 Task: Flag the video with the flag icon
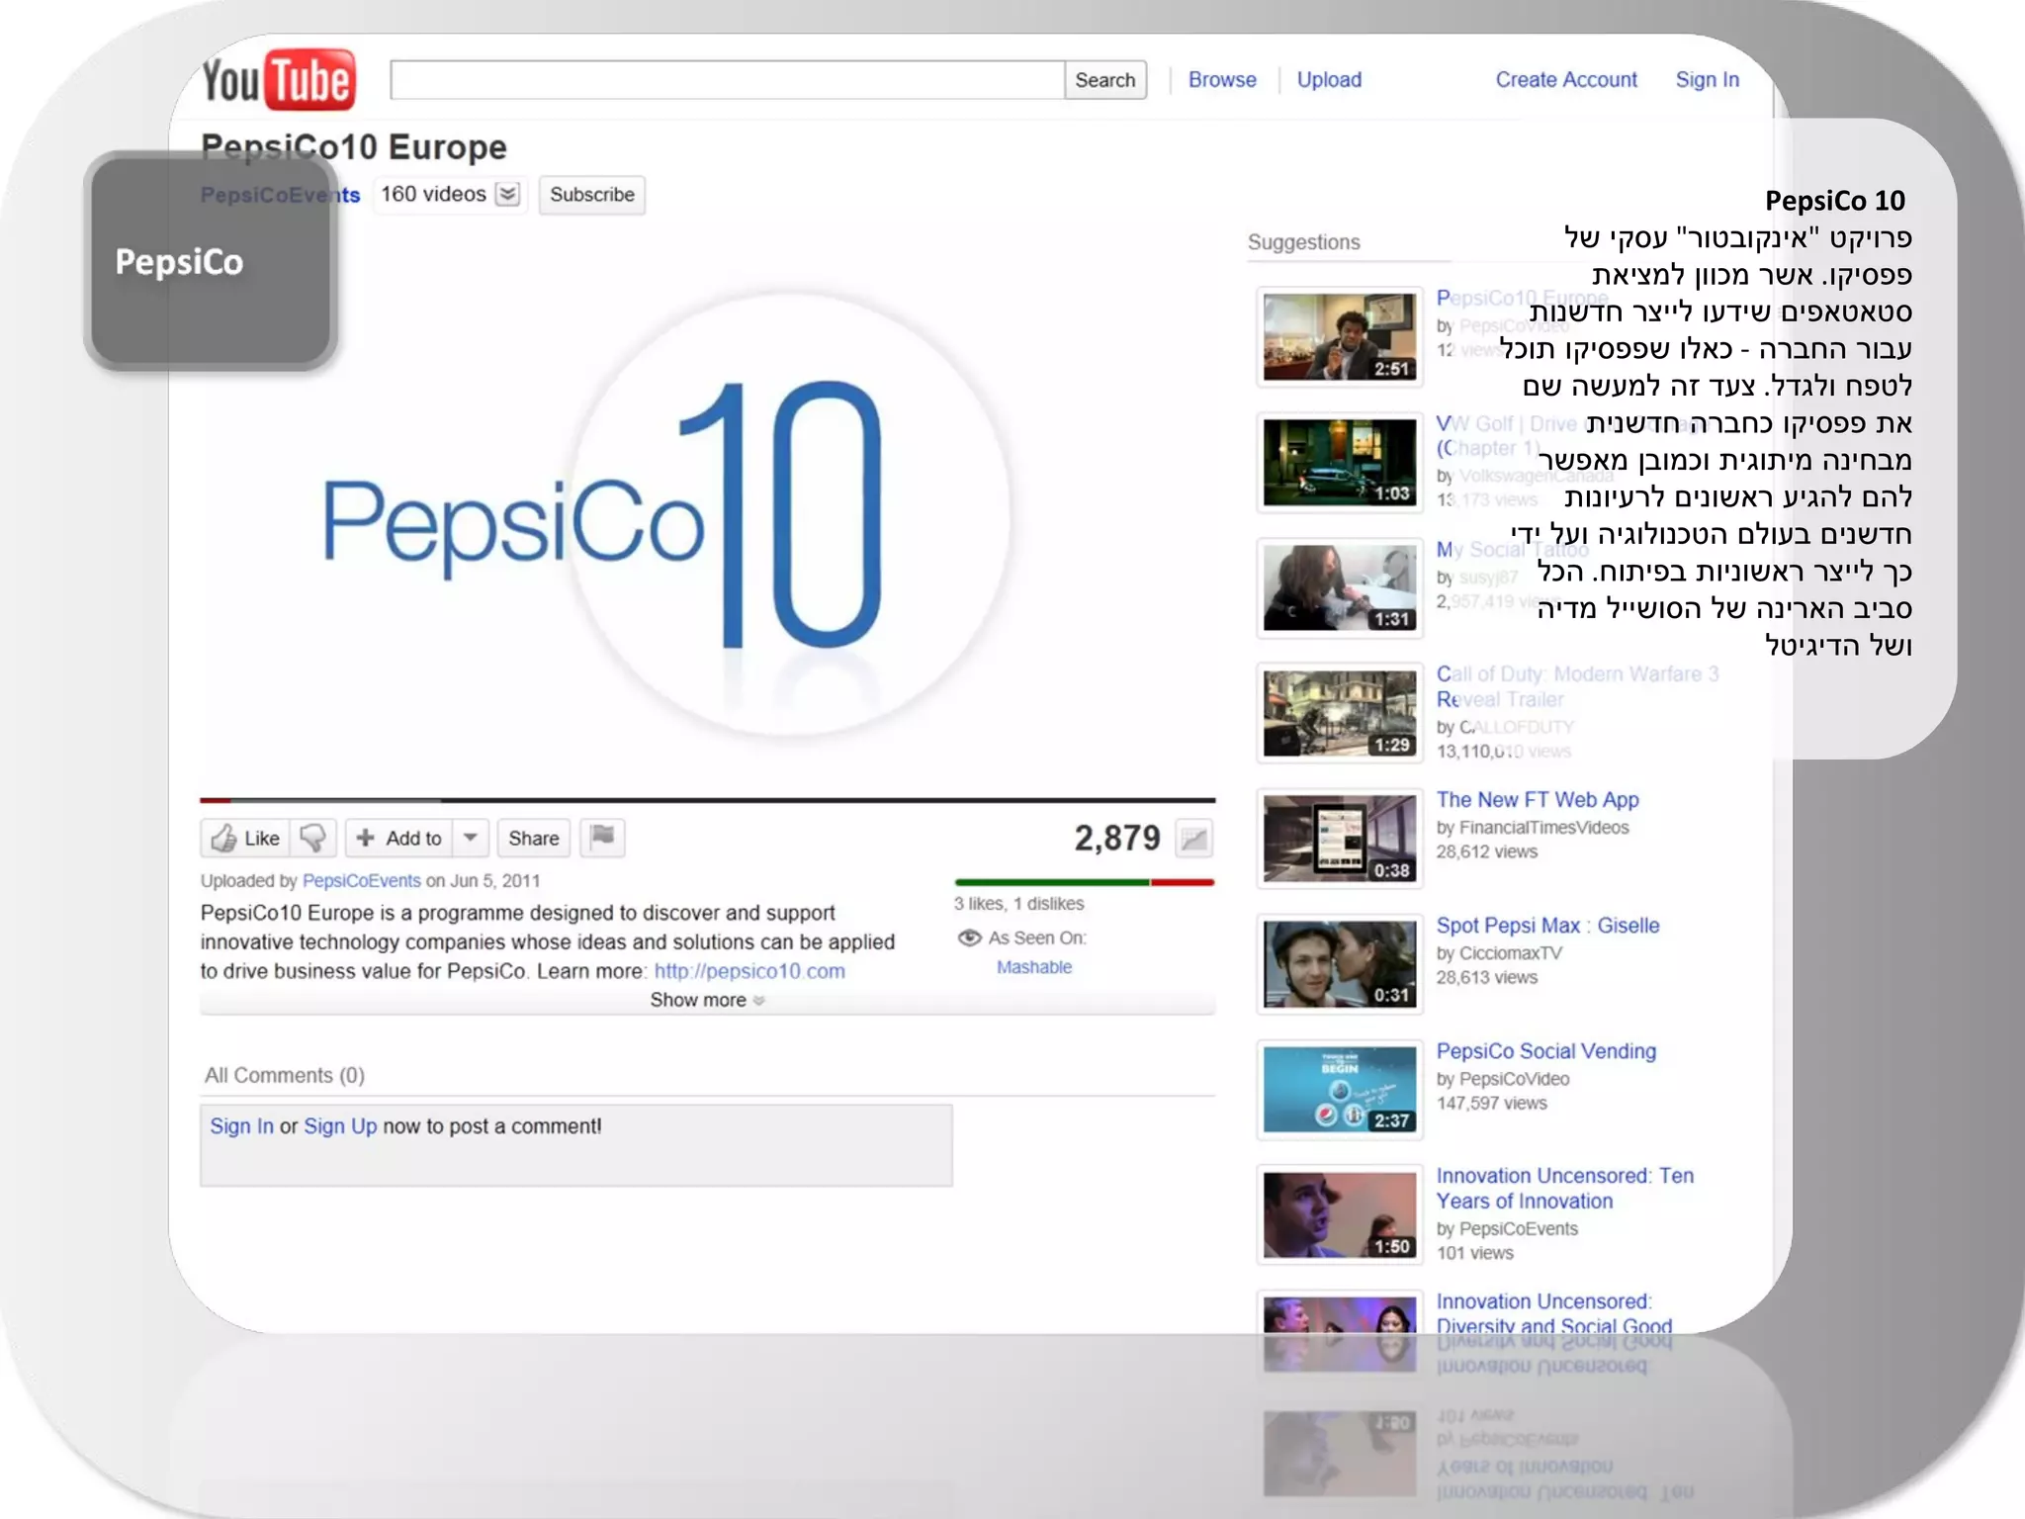point(602,839)
